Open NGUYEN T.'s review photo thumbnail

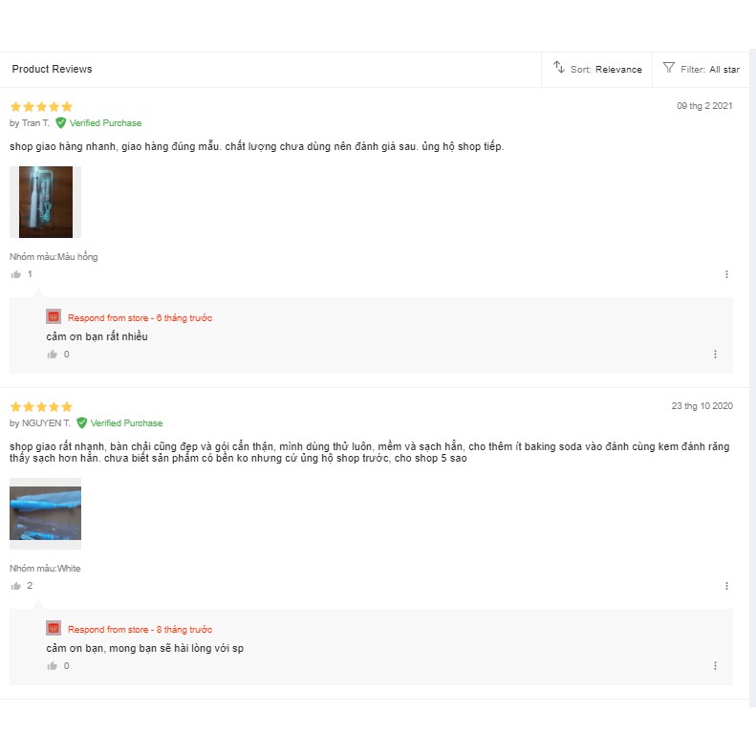pyautogui.click(x=45, y=513)
